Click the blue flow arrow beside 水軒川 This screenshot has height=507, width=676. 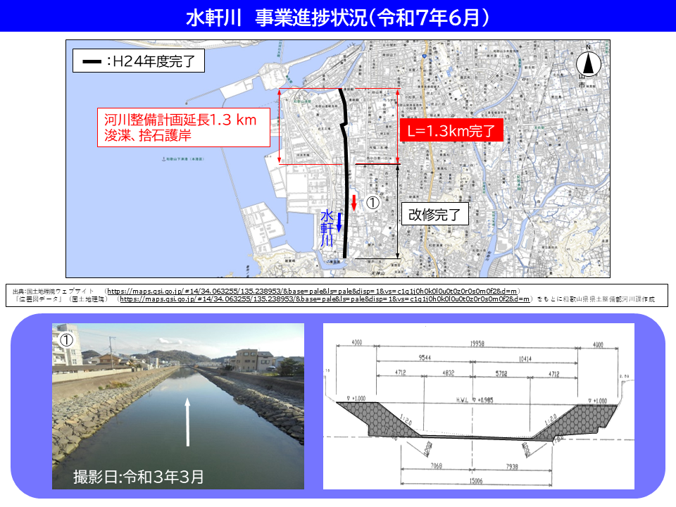coord(339,222)
